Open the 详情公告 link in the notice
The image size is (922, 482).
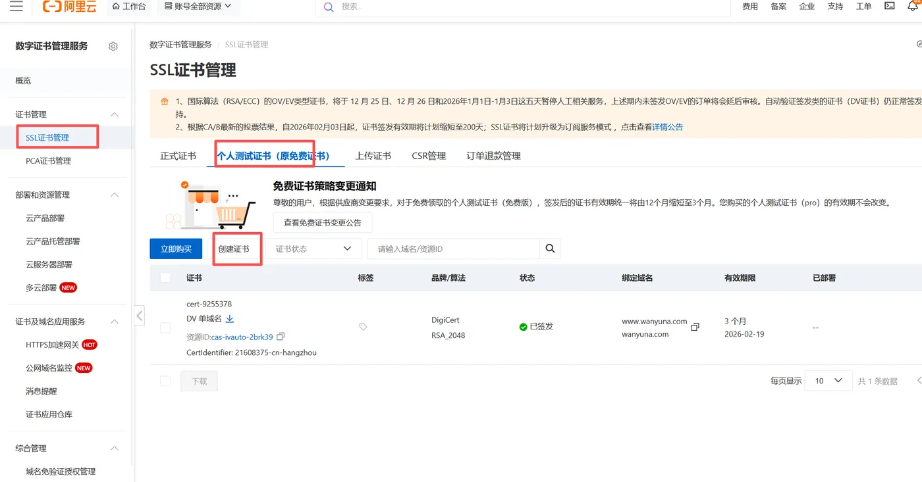(668, 127)
